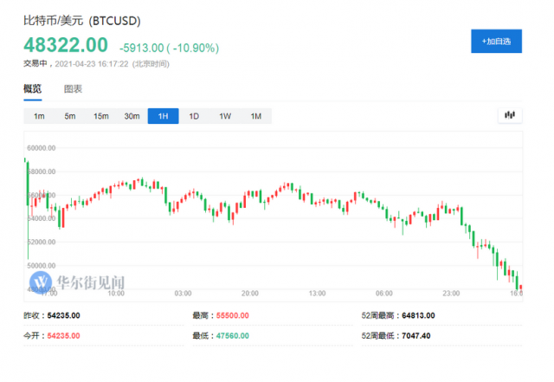This screenshot has width=554, height=382.
Task: Click the current price 48322.00
Action: (66, 45)
